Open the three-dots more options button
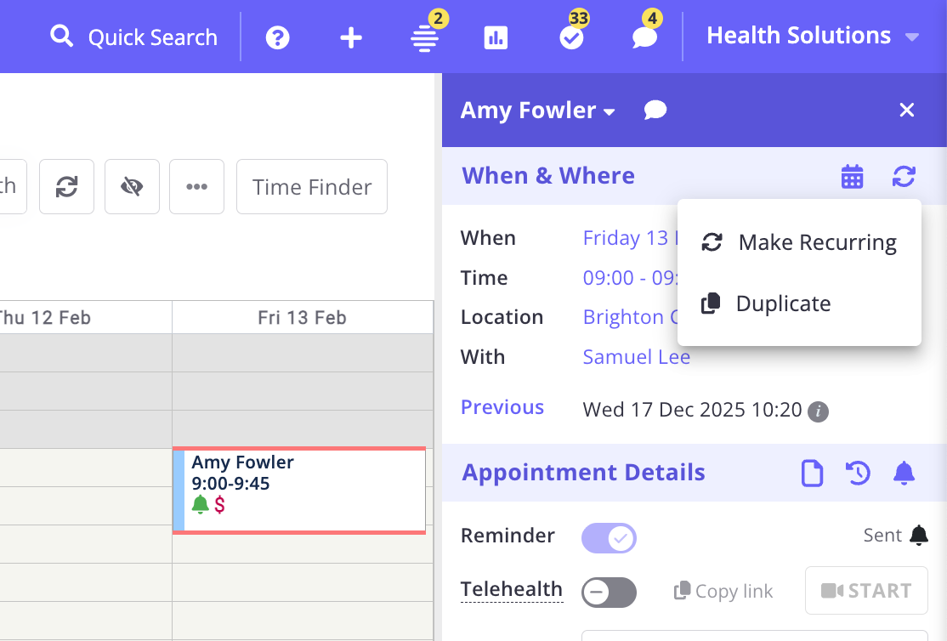Screen dimensions: 947x641 196,187
